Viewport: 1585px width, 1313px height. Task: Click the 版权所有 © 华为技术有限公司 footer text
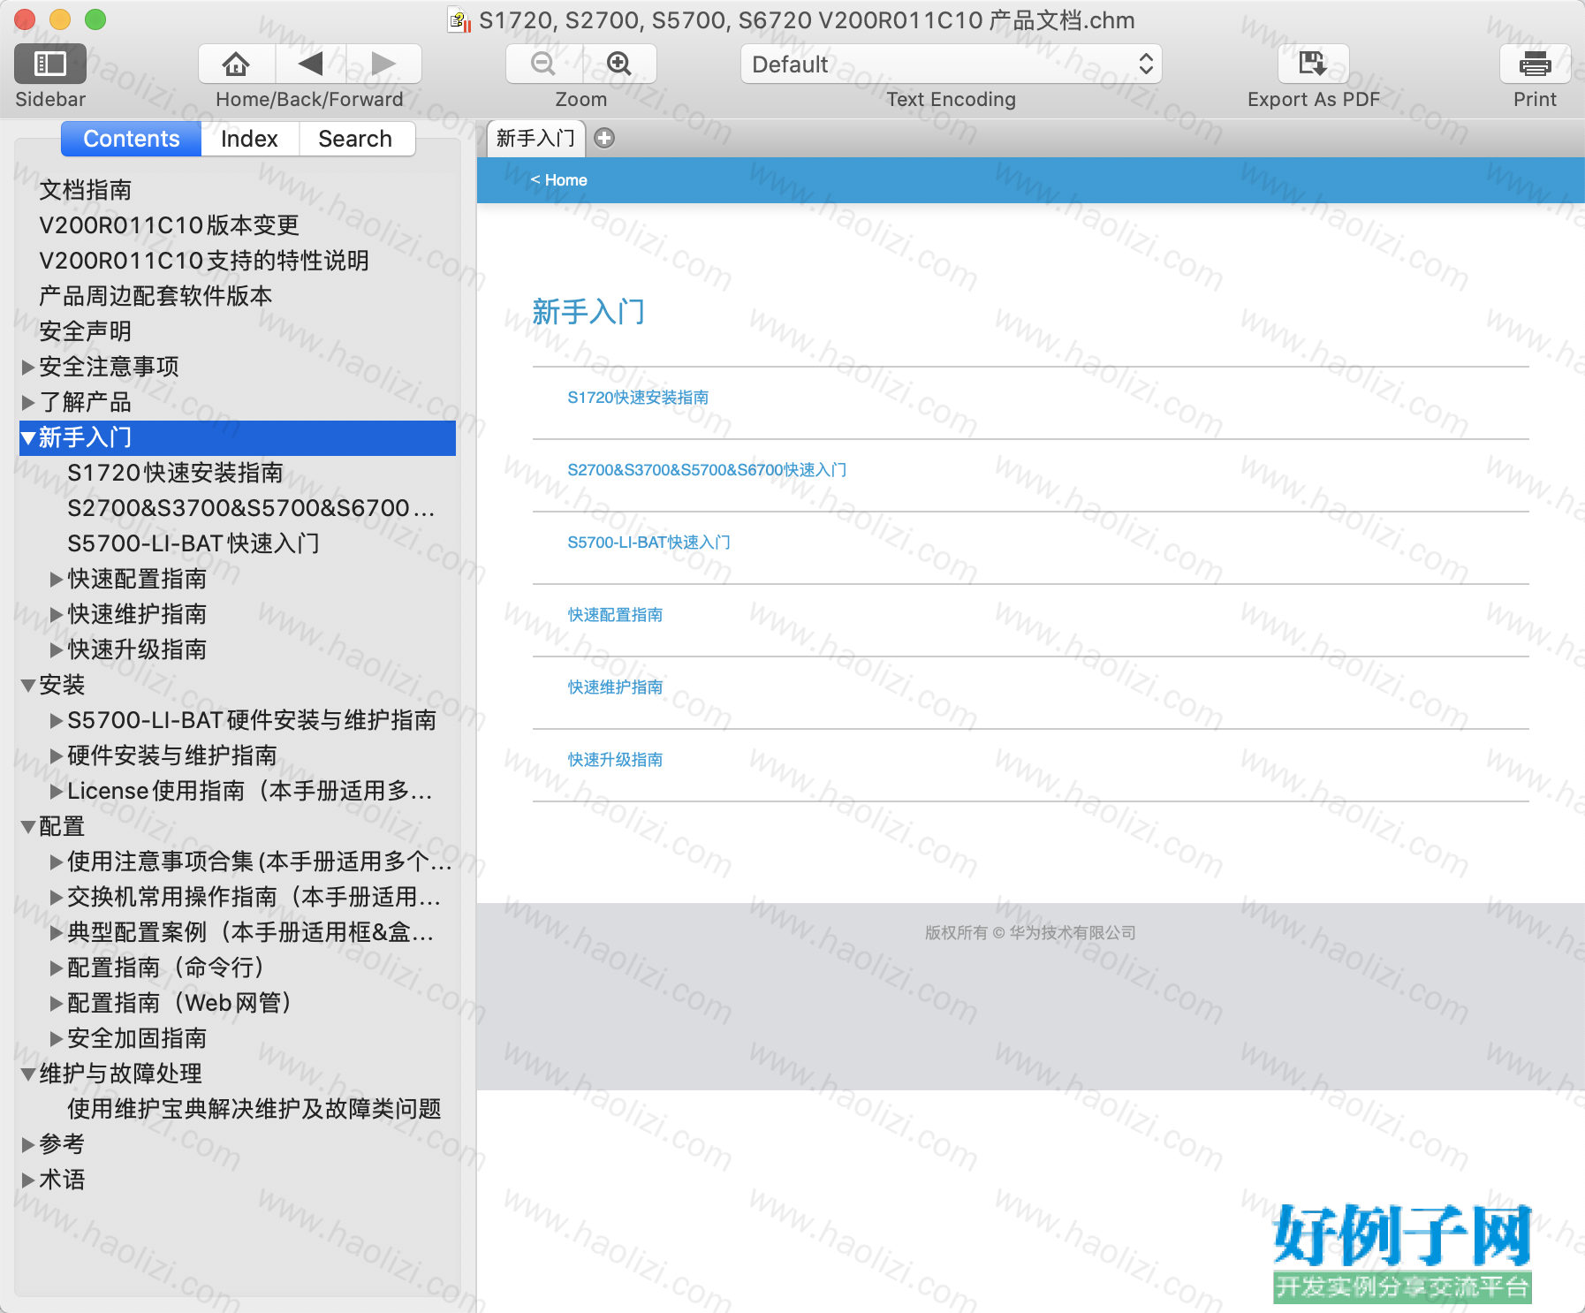pyautogui.click(x=1030, y=932)
